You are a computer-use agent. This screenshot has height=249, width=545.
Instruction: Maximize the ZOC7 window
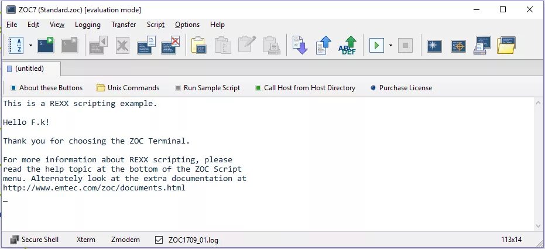(503, 10)
